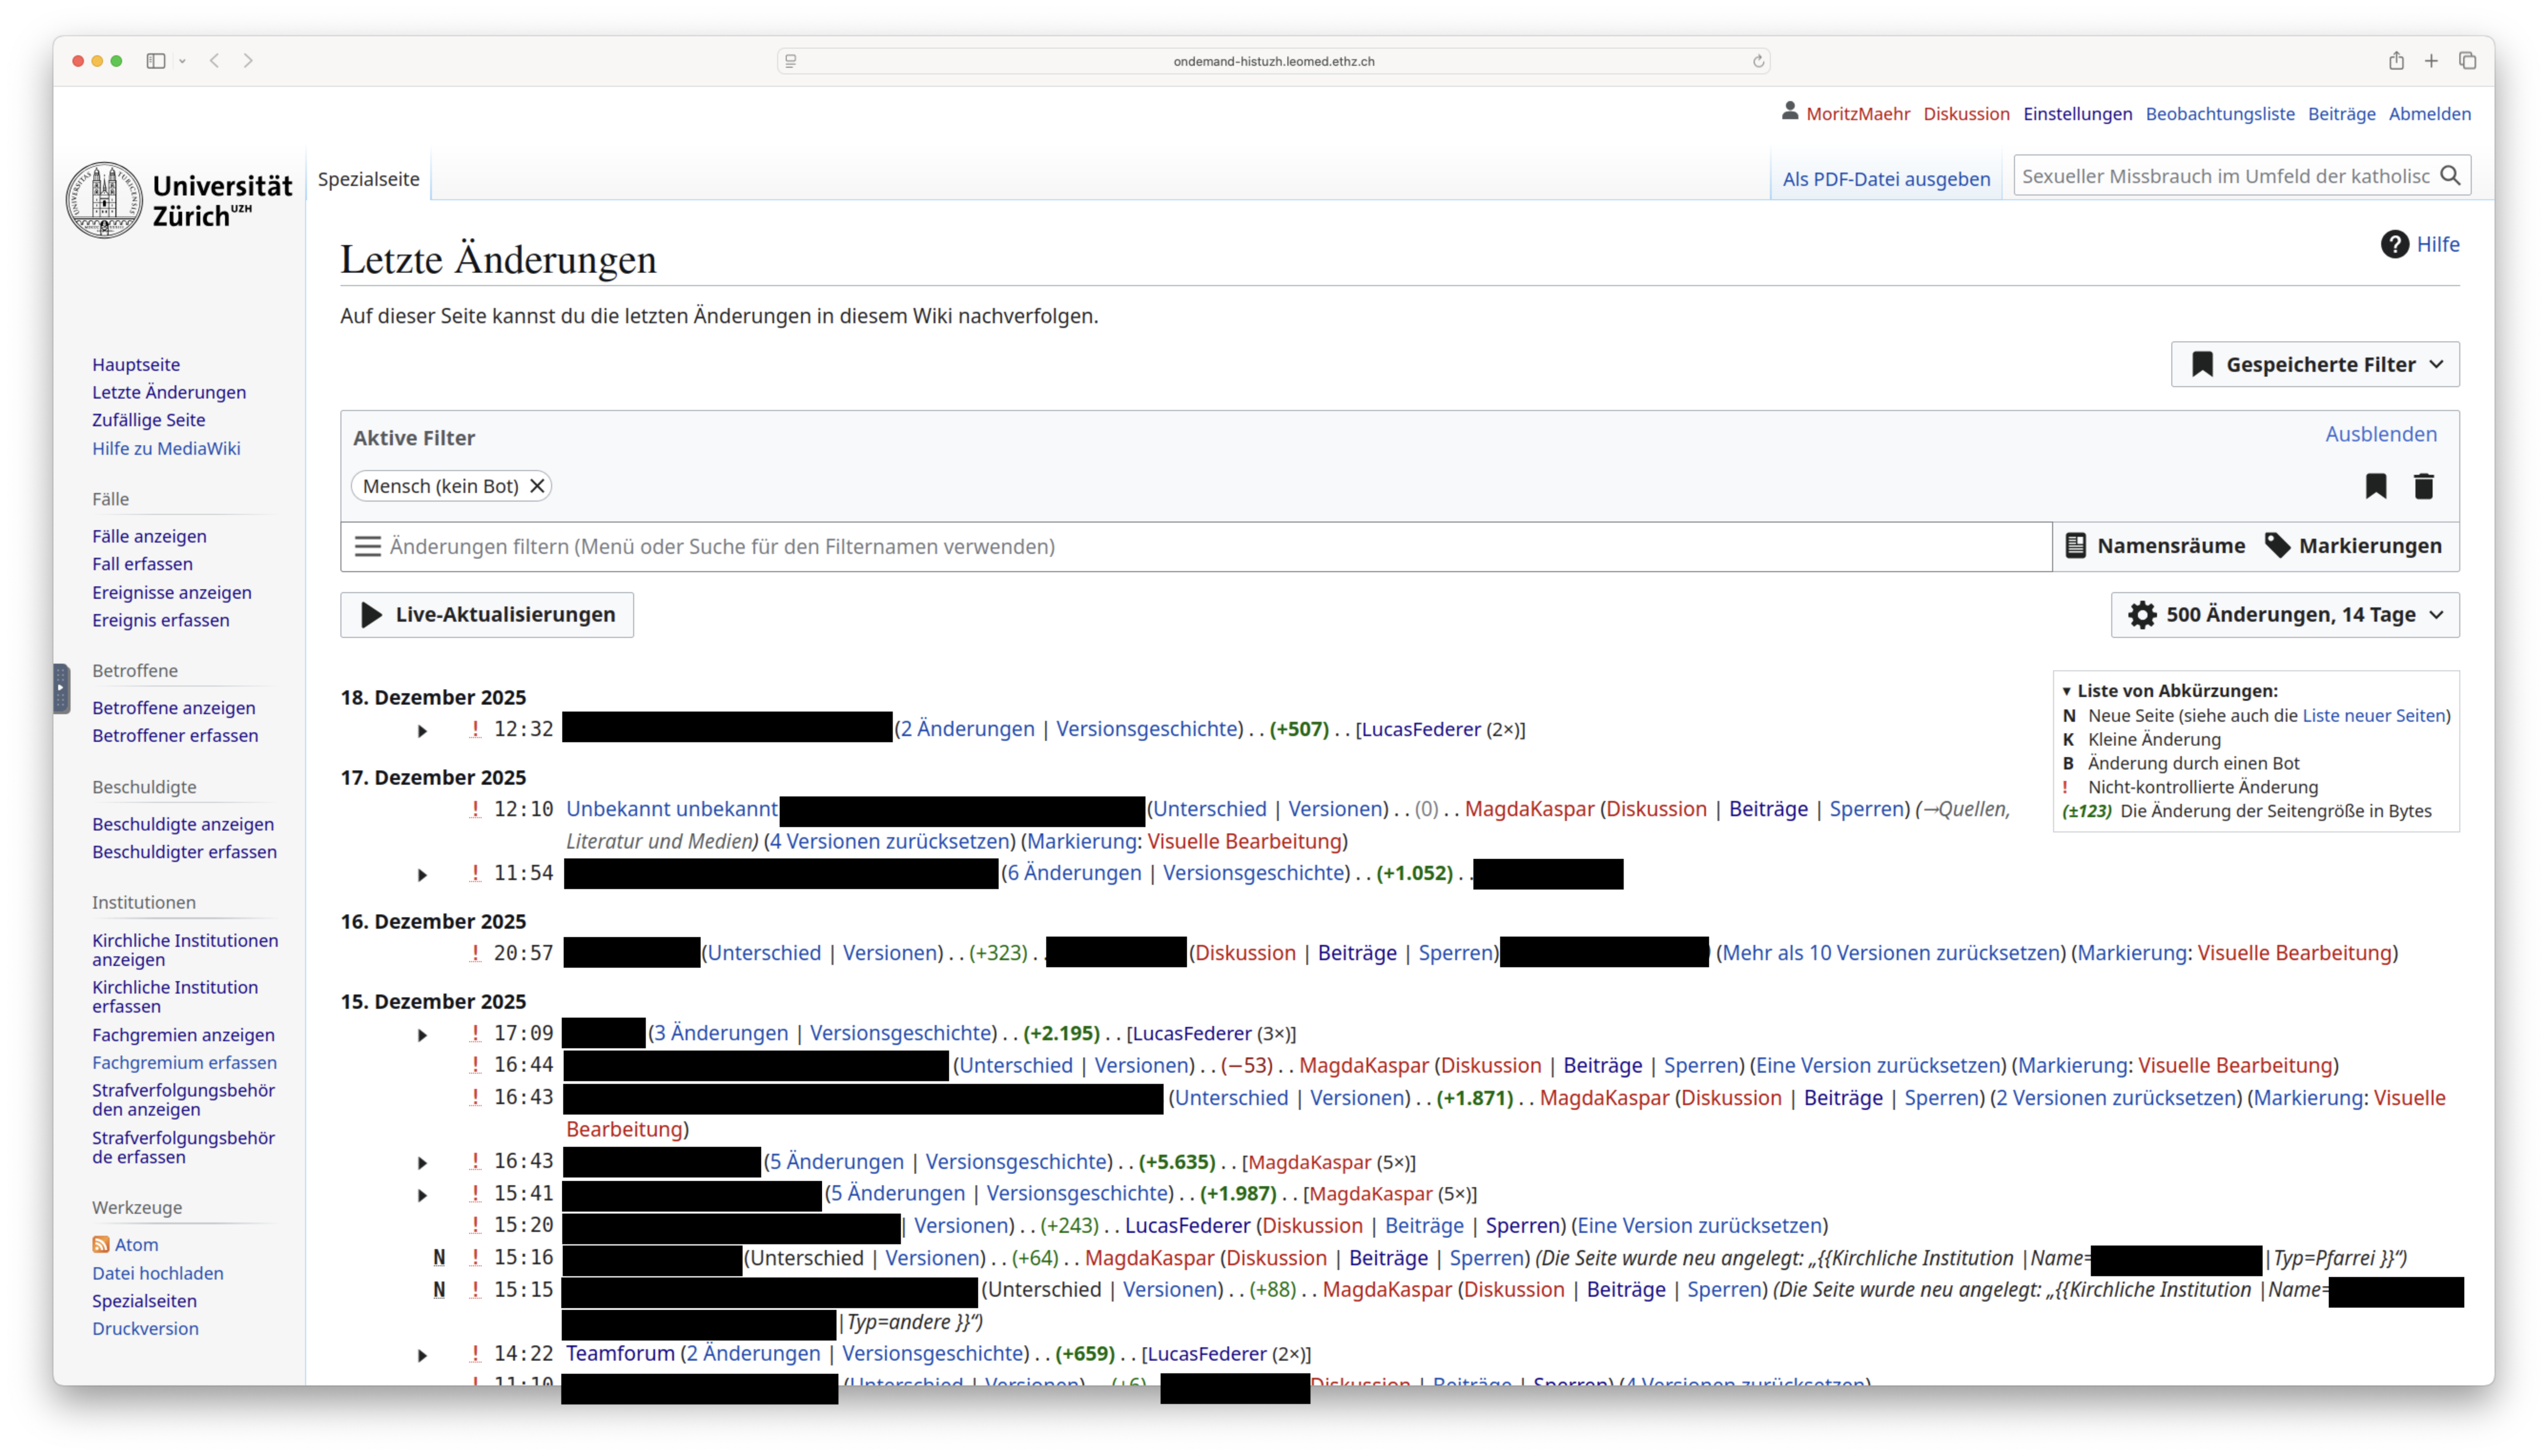Open the Atom feed icon link
The width and height of the screenshot is (2548, 1456).
(101, 1244)
